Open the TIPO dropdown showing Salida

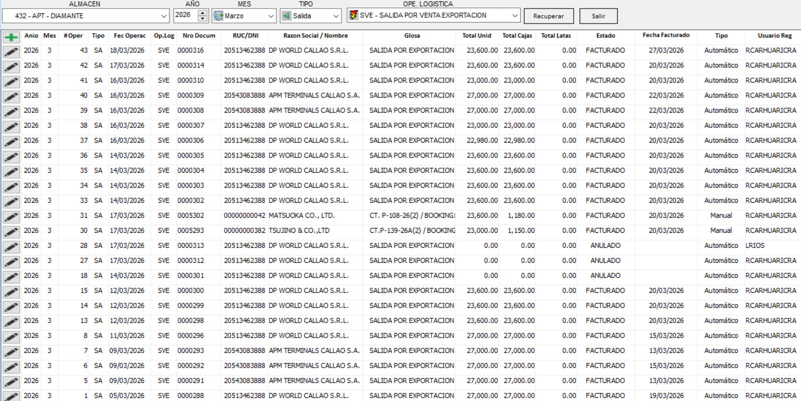pyautogui.click(x=336, y=16)
